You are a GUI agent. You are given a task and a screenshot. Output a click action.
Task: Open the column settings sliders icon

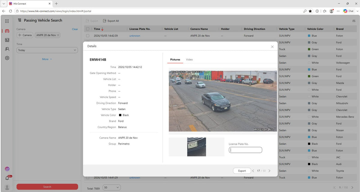(353, 21)
